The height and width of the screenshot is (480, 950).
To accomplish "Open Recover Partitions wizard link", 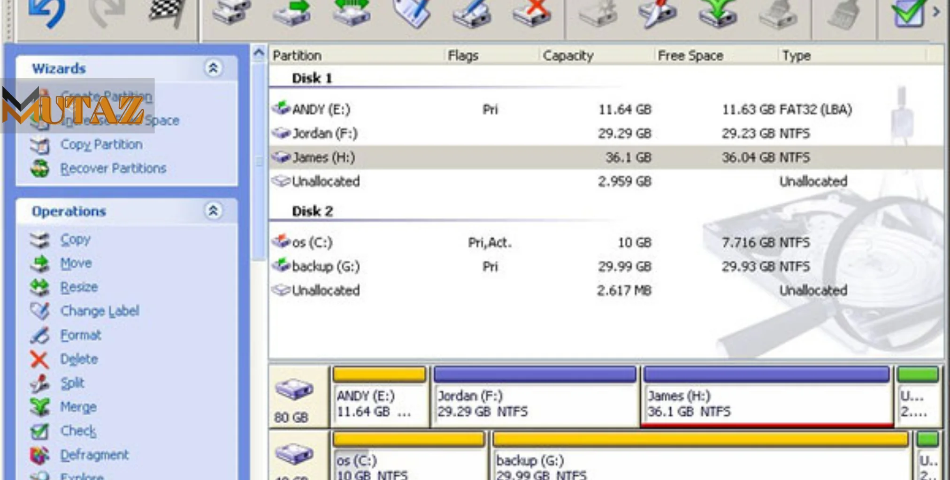I will (113, 168).
